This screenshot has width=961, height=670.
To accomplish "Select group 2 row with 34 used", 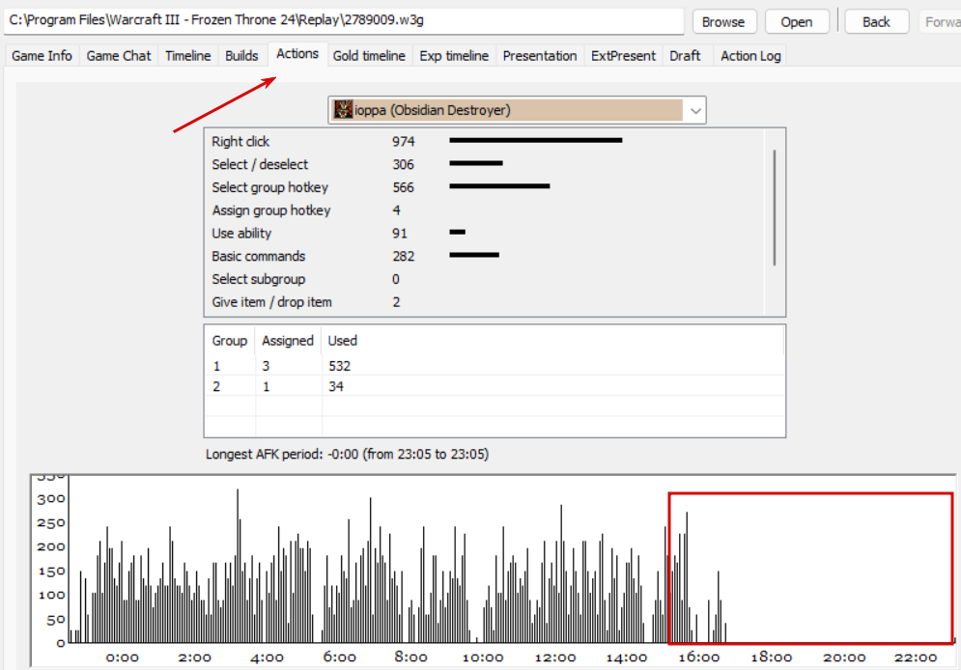I will pos(495,386).
